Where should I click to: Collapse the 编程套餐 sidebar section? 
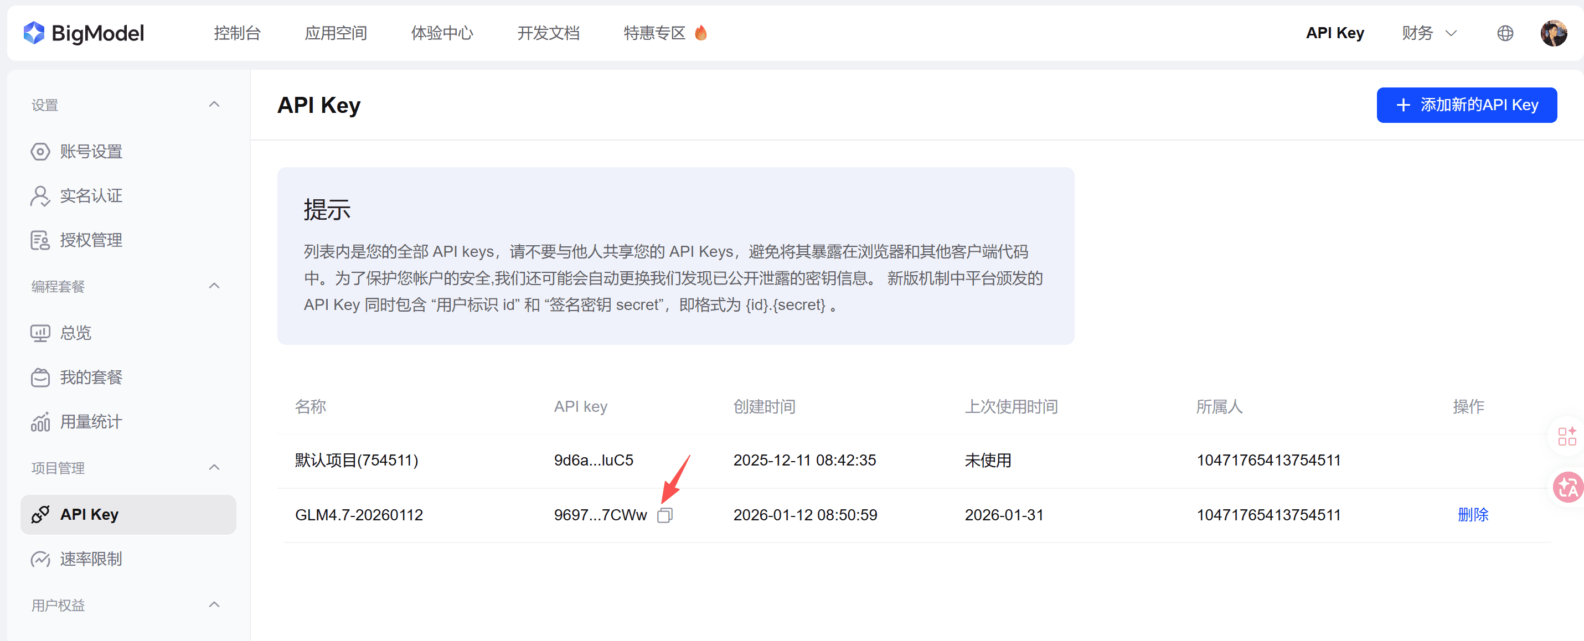(214, 286)
